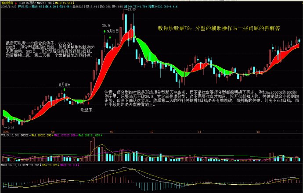Click the turnover amount 额13144

[x=92, y=7]
